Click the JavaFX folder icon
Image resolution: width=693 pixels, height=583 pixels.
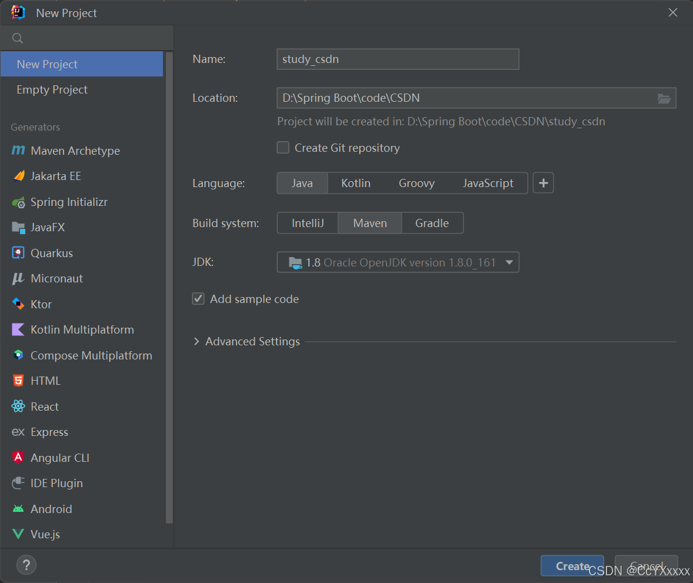[18, 228]
